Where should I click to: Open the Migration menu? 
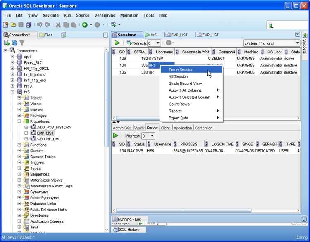[129, 15]
